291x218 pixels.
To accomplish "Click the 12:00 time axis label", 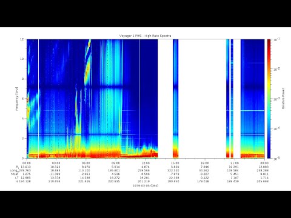I will tap(145, 163).
